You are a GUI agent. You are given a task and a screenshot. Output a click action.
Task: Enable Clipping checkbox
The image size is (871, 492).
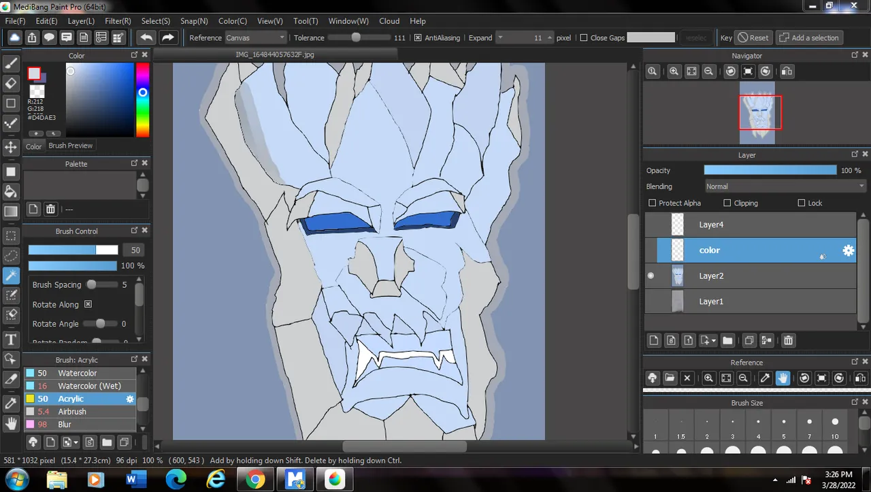coord(727,203)
